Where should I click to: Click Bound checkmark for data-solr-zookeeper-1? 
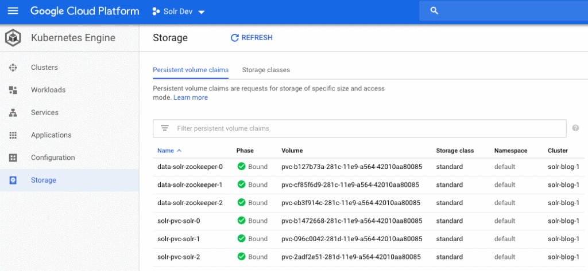[x=242, y=184]
